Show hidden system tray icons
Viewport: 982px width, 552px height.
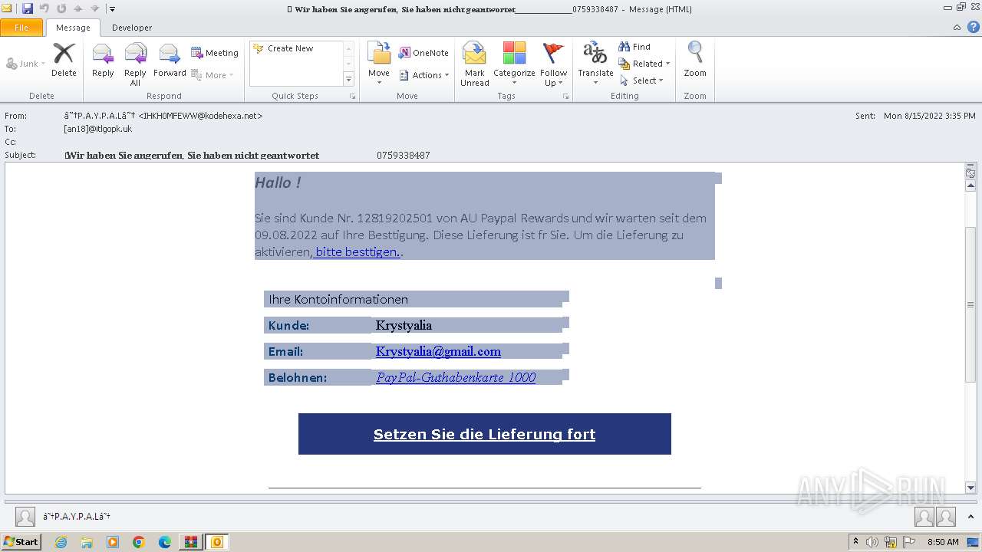coord(855,542)
